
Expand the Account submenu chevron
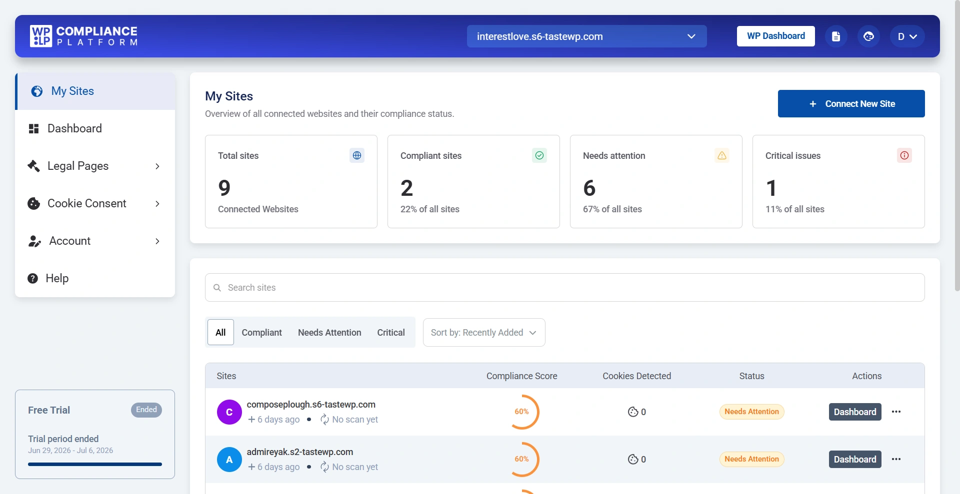click(x=157, y=241)
